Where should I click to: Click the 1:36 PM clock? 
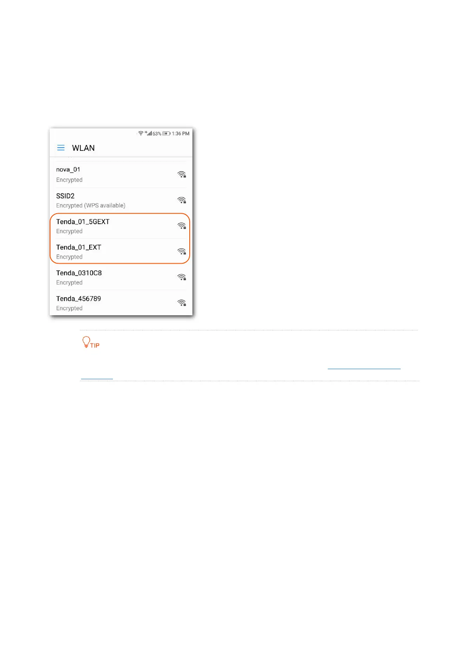tap(181, 133)
